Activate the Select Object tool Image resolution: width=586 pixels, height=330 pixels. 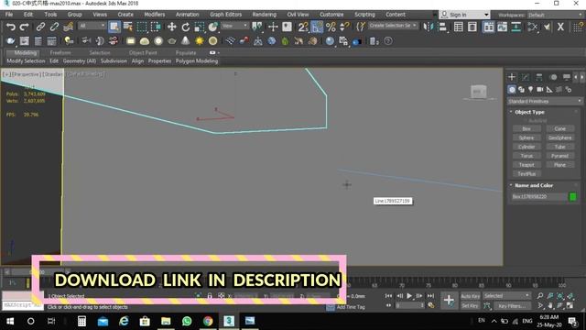[x=114, y=27]
